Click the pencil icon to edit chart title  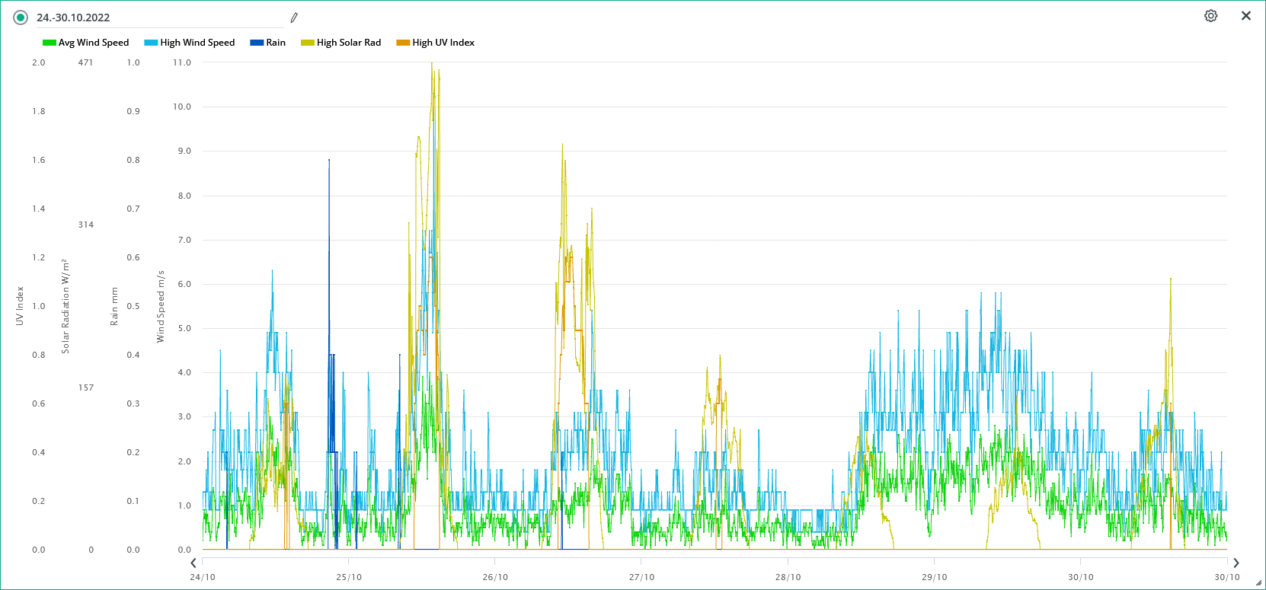point(294,18)
